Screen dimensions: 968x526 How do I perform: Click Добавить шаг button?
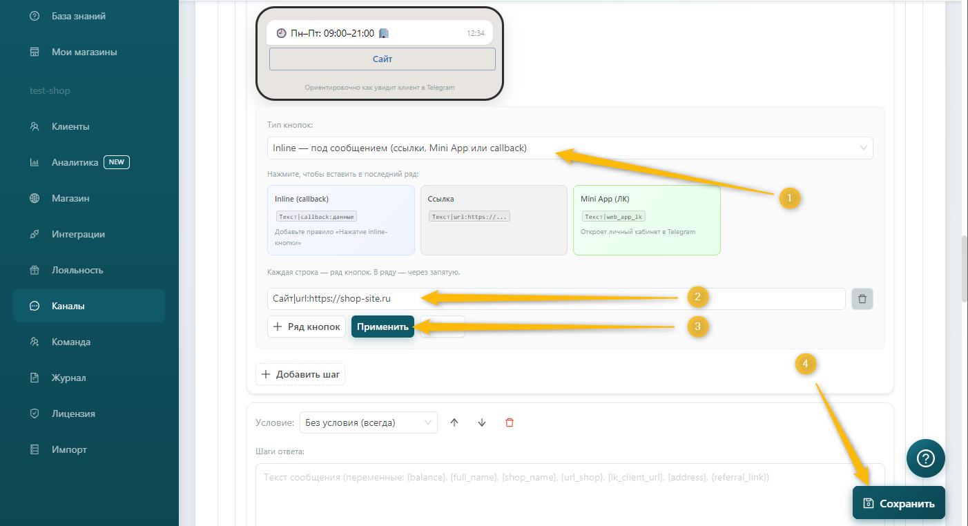click(300, 375)
